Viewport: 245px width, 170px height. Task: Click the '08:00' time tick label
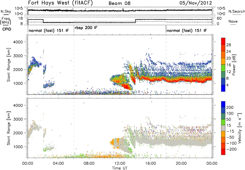pos(89,164)
